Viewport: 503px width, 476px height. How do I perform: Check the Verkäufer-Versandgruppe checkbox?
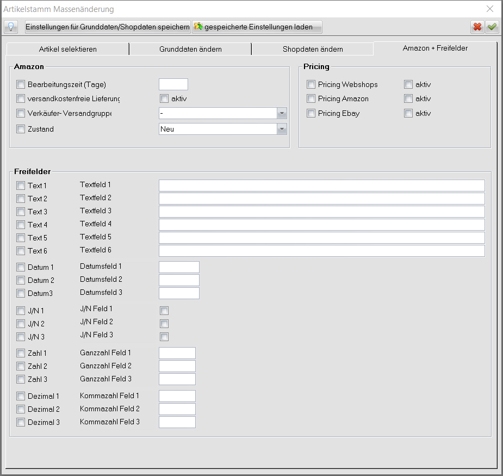[21, 113]
